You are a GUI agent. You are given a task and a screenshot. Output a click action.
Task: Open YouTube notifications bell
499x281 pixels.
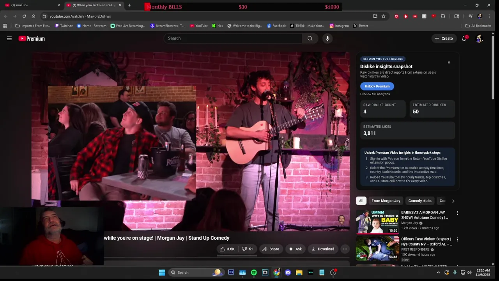point(464,38)
